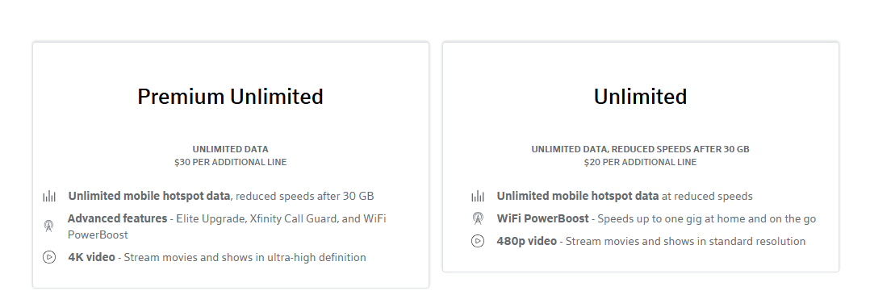Screen dimensions: 870x303
Task: Click the play icon beside 4K video
Action: (49, 257)
